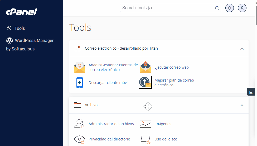Screen dimensions: 257x146
Task: Click the disk usage drive icon
Action: point(146,139)
